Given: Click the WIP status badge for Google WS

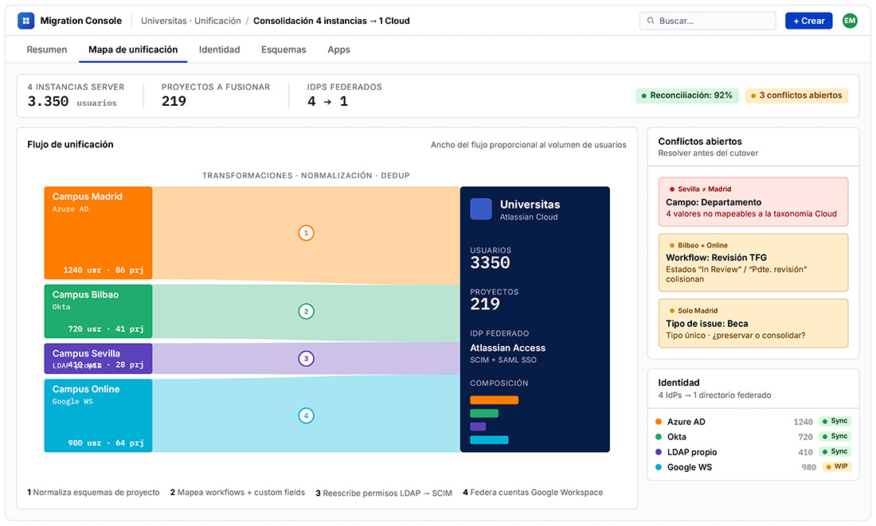Looking at the screenshot, I should 836,467.
